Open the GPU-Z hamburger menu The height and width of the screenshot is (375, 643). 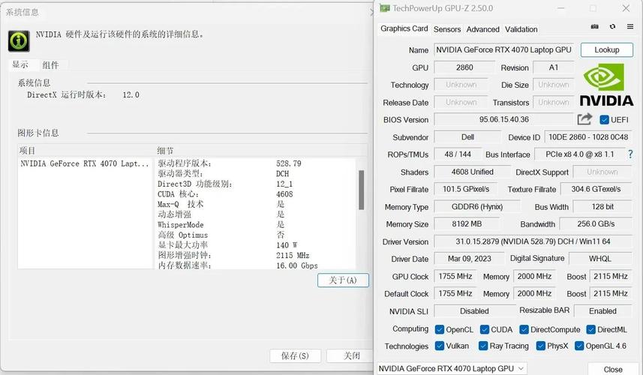click(630, 27)
